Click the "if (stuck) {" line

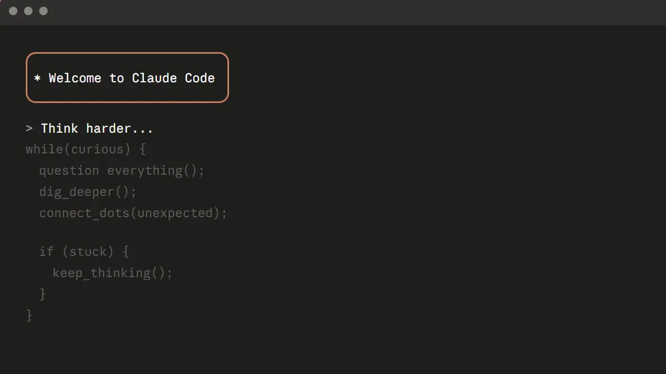[84, 252]
